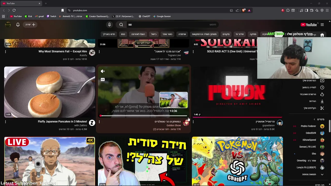Select the 'כושר גופני' filter chip
Image resolution: width=331 pixels, height=186 pixels.
click(x=167, y=34)
